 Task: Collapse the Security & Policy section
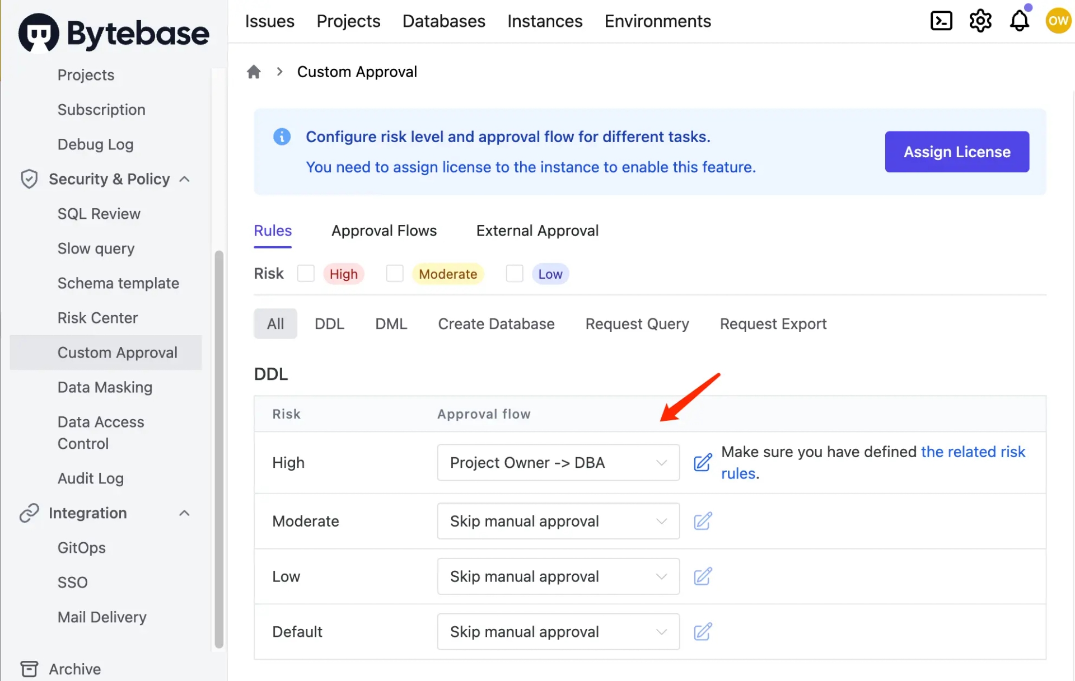tap(184, 179)
